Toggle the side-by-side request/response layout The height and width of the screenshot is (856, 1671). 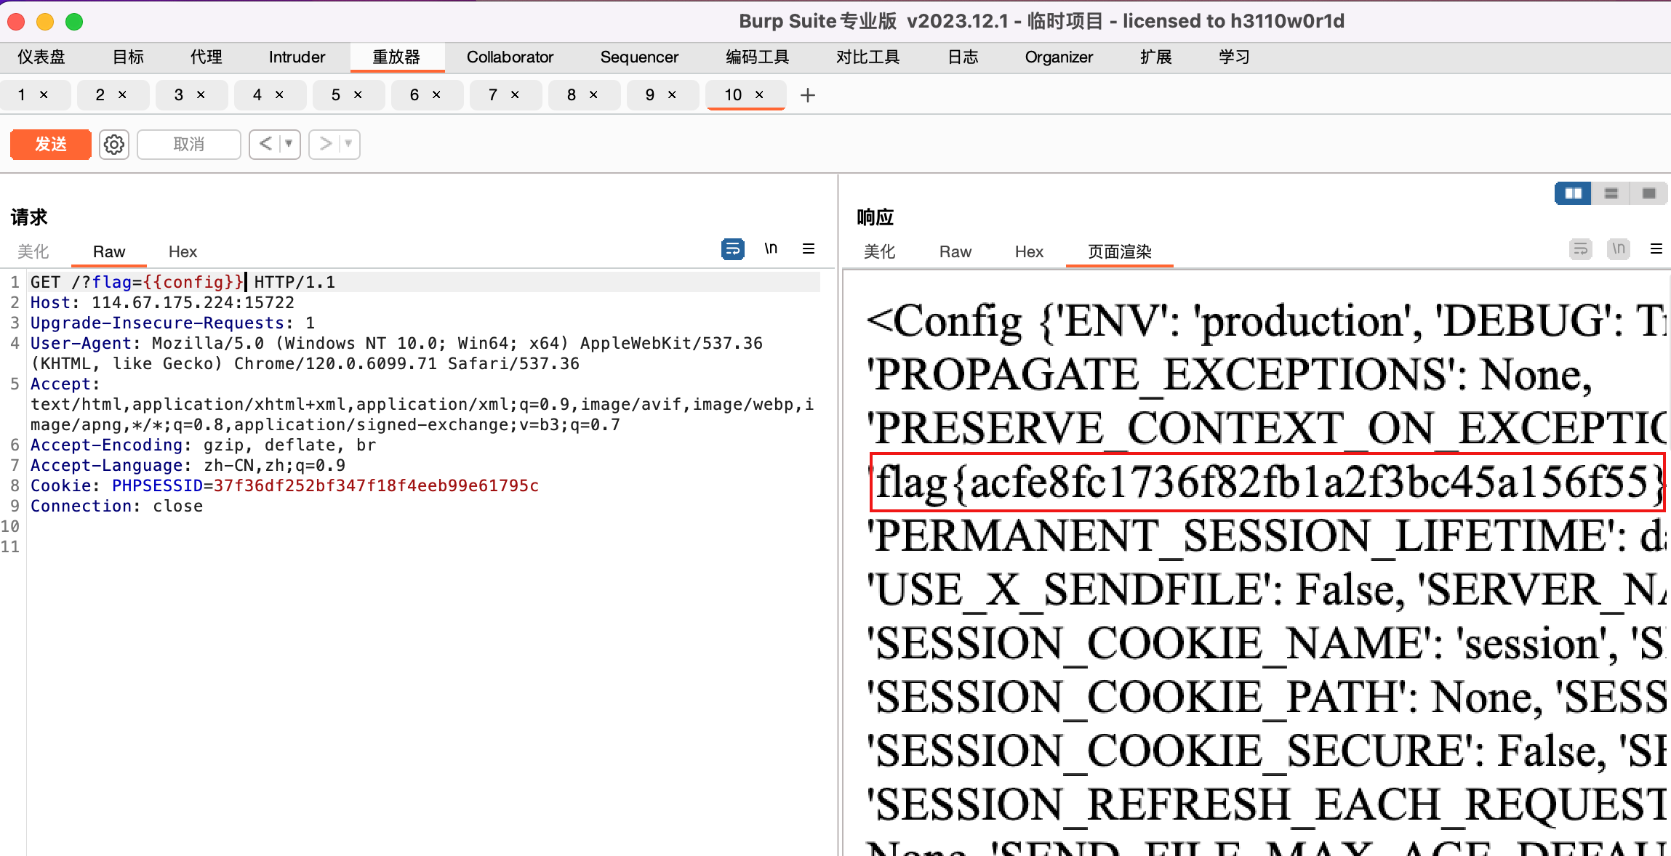[1573, 193]
